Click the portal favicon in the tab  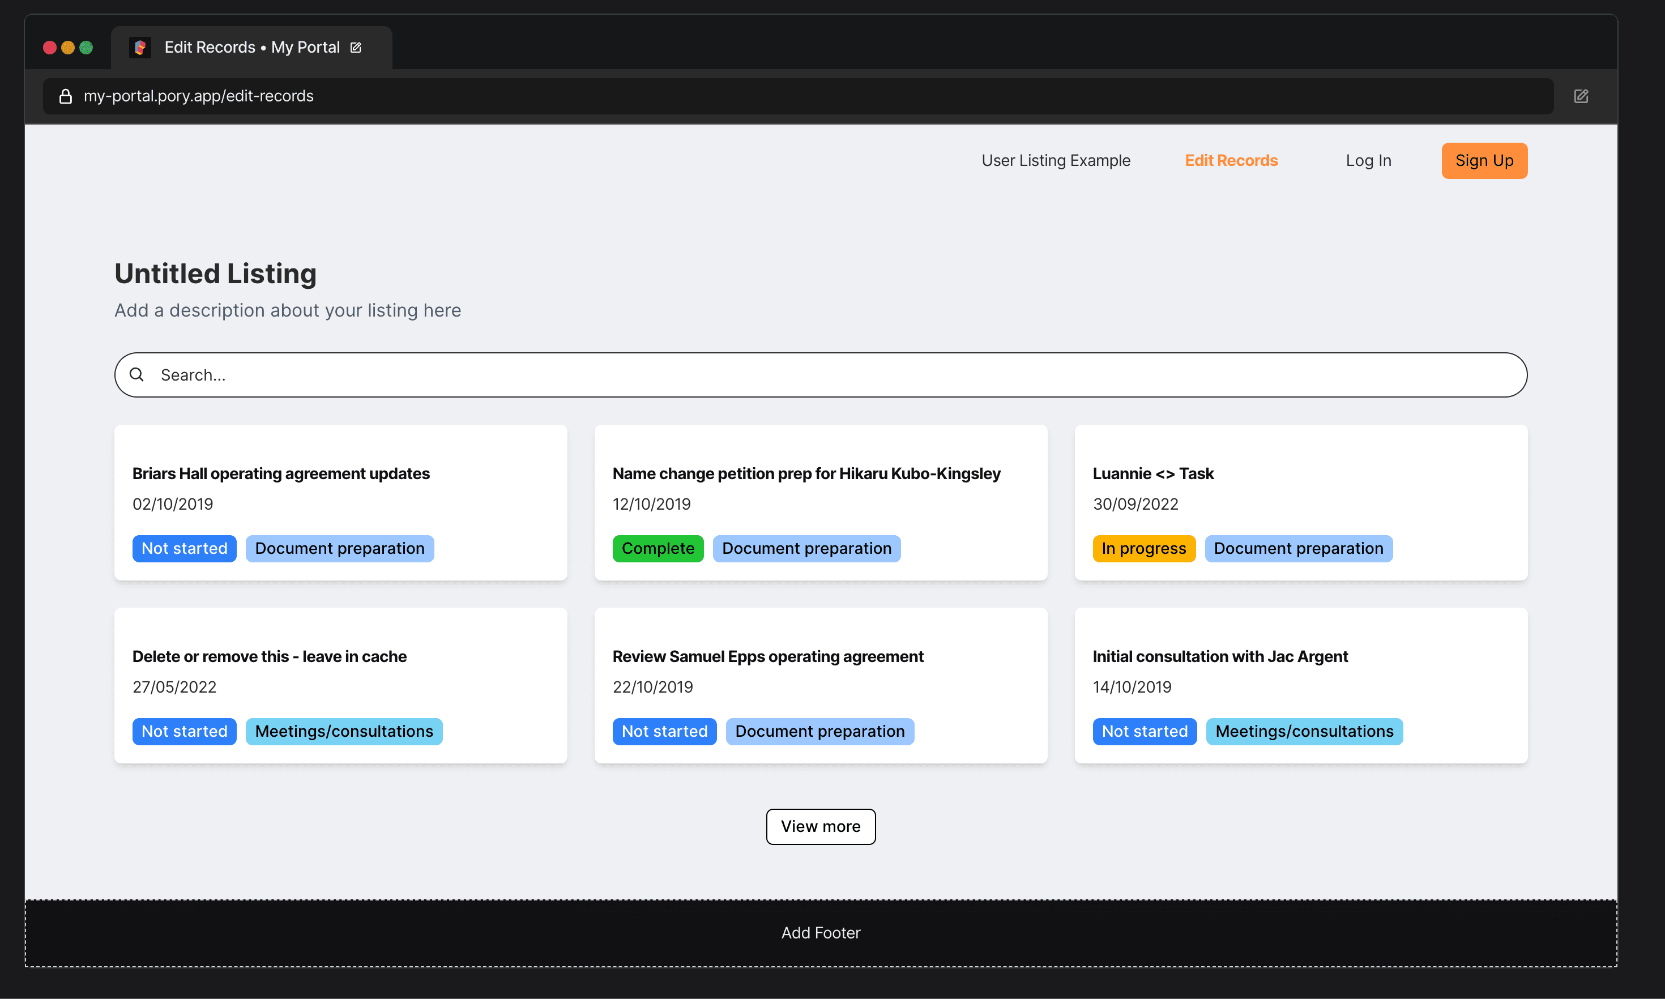(x=140, y=47)
